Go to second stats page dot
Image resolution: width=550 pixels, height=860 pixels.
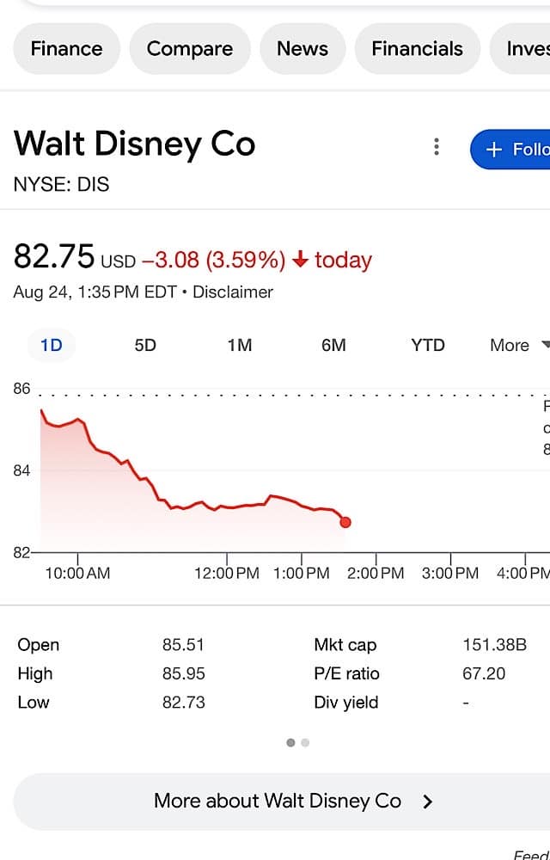pyautogui.click(x=305, y=743)
